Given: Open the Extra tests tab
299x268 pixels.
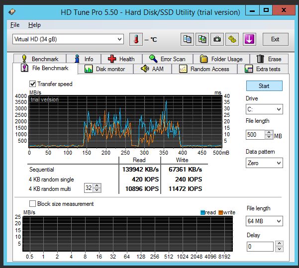Looking at the screenshot, I should pyautogui.click(x=263, y=69).
